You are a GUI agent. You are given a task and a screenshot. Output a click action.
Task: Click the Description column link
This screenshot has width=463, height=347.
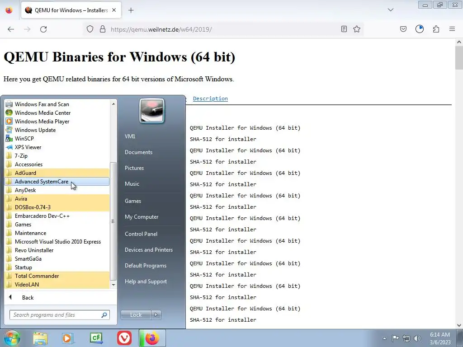coord(210,98)
